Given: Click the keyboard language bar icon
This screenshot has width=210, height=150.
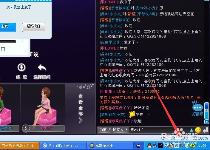Looking at the screenshot, I should 138,146.
